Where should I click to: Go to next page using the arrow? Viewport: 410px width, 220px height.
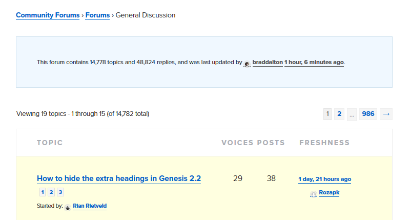386,114
